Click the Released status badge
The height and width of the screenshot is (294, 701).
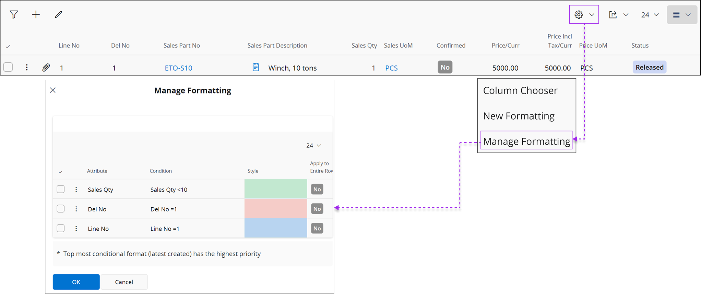[x=650, y=67]
